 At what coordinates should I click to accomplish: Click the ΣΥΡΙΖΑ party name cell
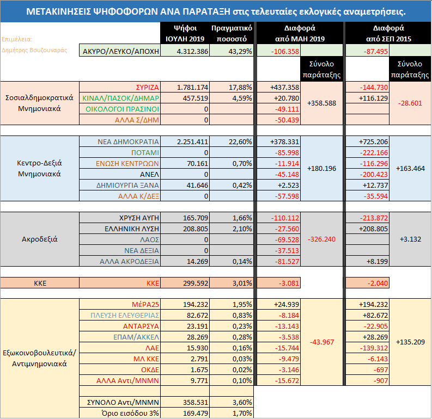point(120,87)
